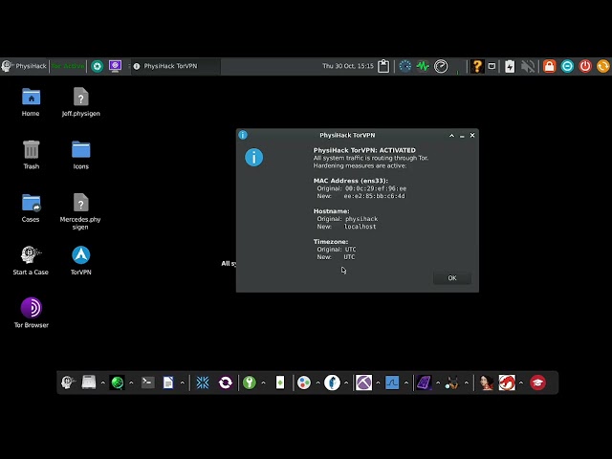Click the blue dotted circle panel icon

(x=405, y=66)
